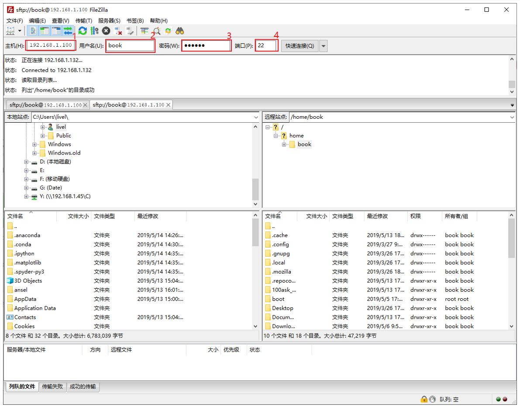Screen dimensions: 520x407
Task: Click the 密码 password field
Action: pos(206,45)
